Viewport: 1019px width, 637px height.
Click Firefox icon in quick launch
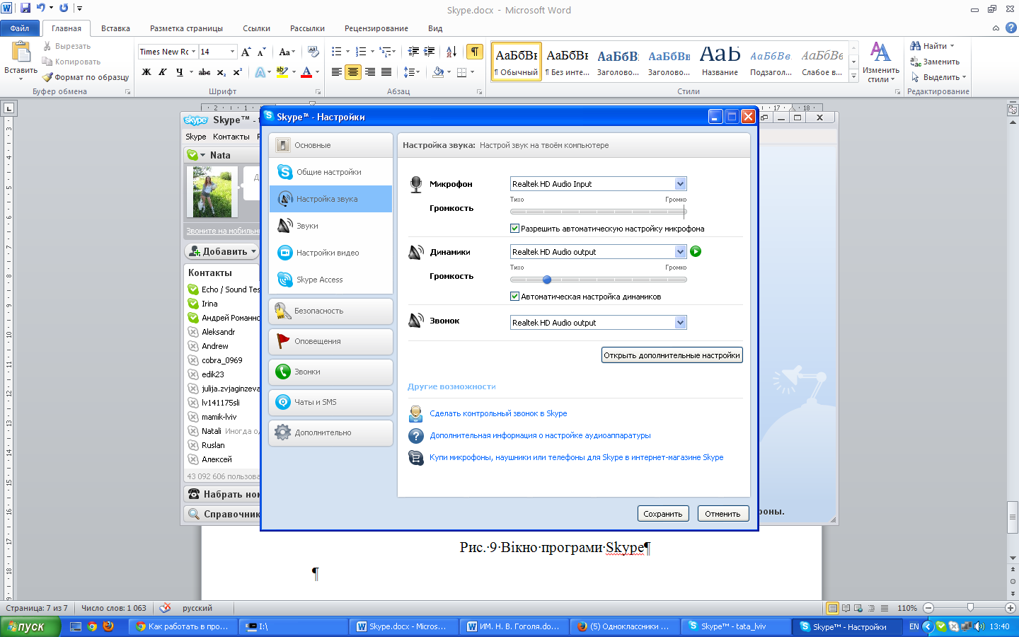(108, 626)
